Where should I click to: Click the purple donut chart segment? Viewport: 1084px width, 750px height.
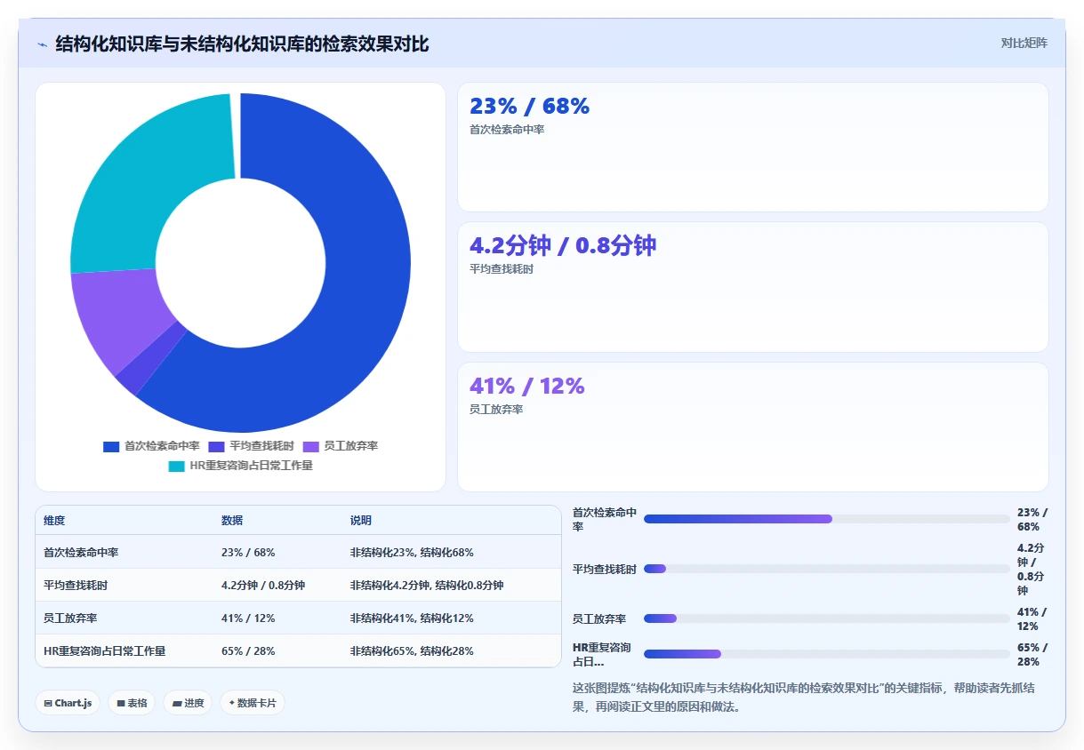120,320
